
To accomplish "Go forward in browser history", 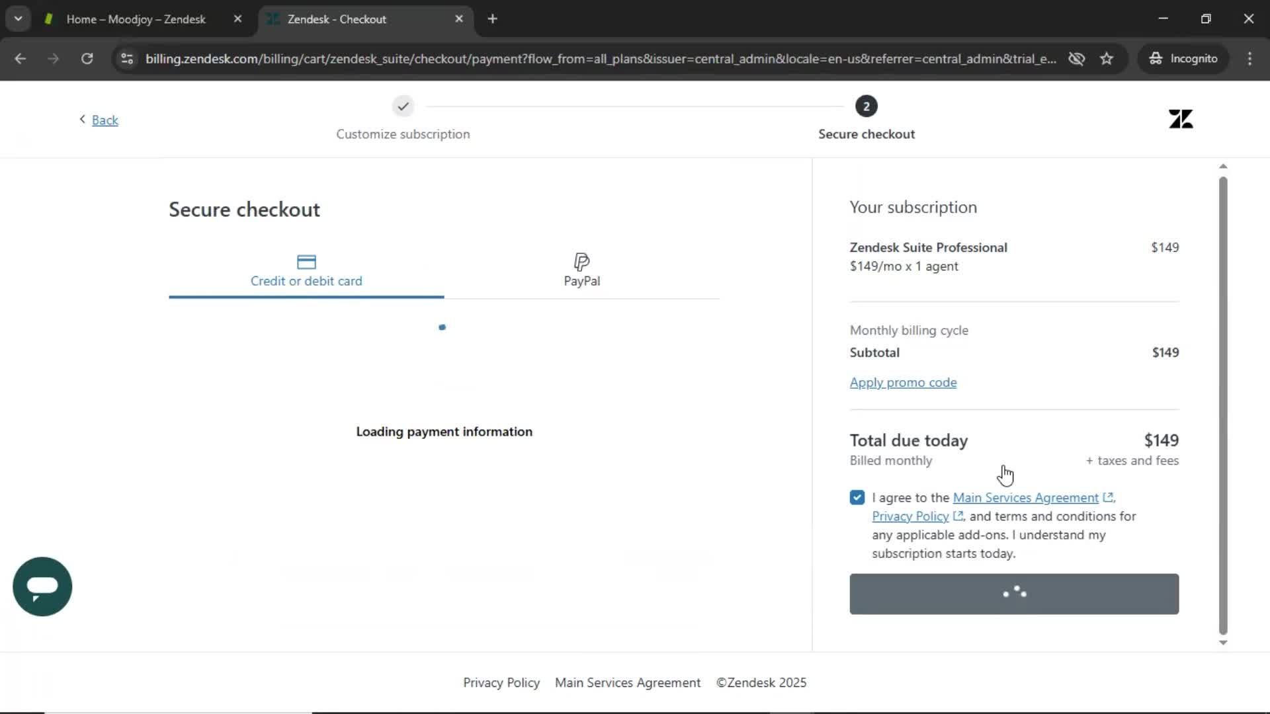I will [x=54, y=58].
